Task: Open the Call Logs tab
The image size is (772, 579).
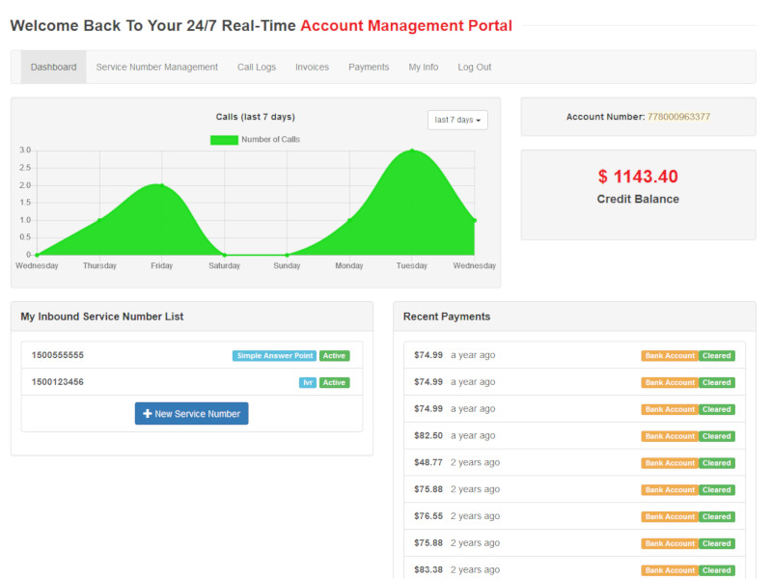Action: [x=257, y=68]
